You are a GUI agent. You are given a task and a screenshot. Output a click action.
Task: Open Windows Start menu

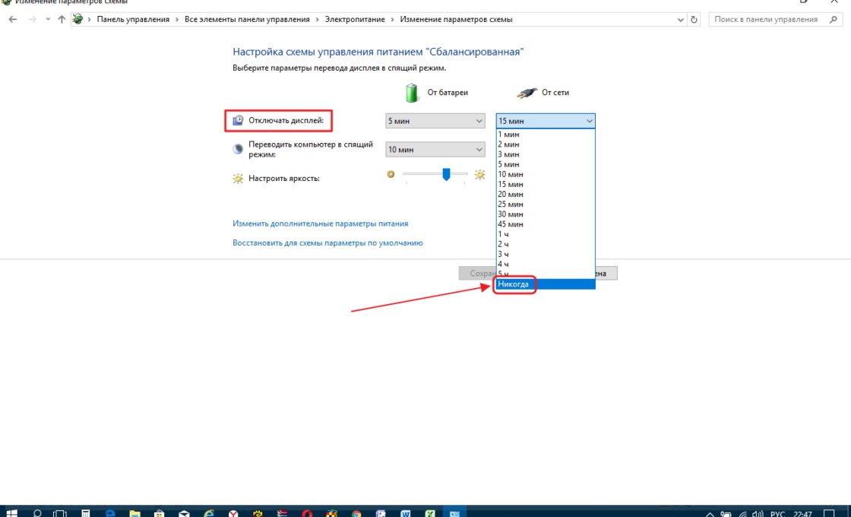coord(11,512)
